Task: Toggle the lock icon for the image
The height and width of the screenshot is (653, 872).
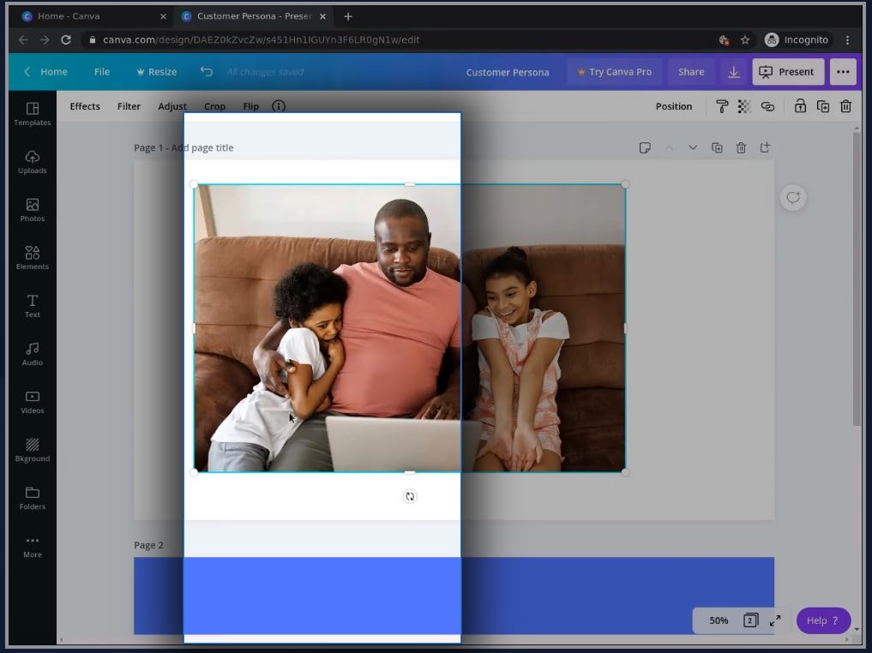Action: 800,106
